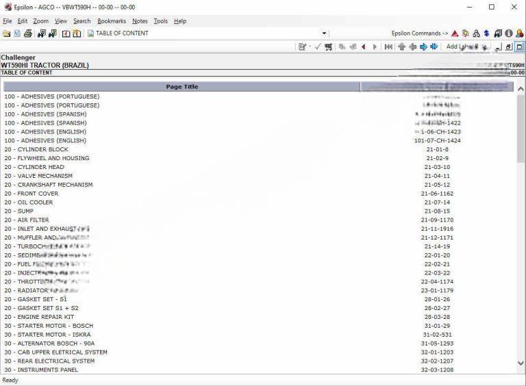Open '20 - CRANKSHAFT MECHANISM' entry
This screenshot has height=386, width=526.
[49, 185]
